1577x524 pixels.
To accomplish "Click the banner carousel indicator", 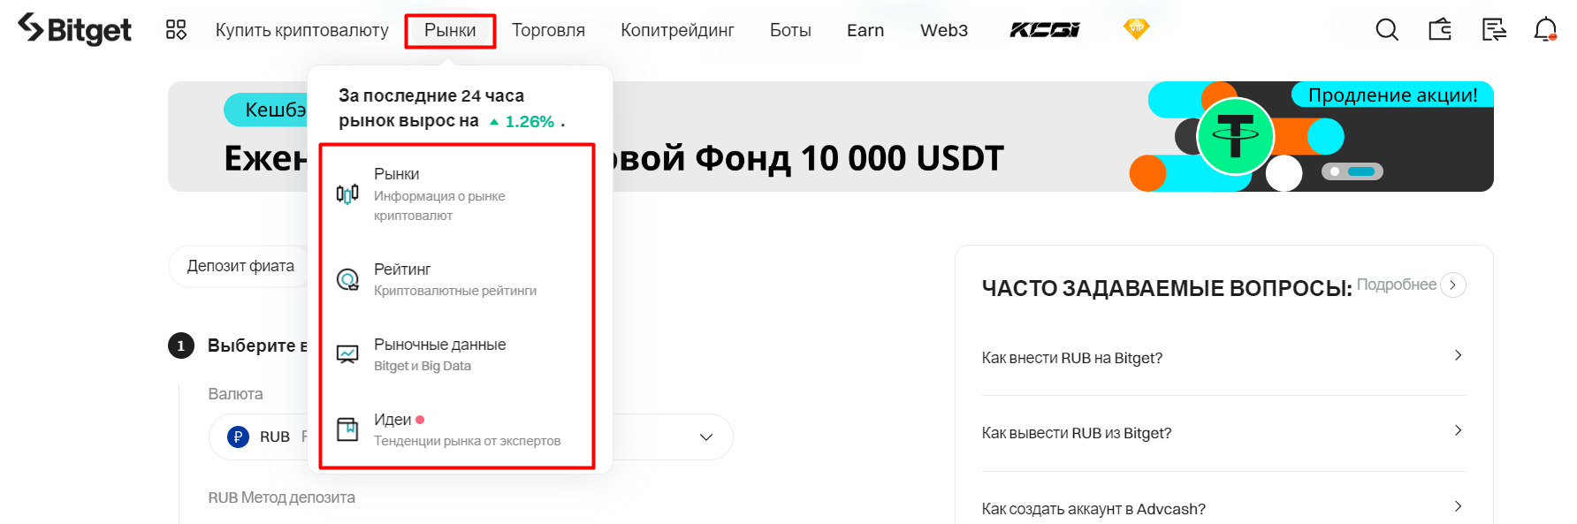I will 1352,171.
